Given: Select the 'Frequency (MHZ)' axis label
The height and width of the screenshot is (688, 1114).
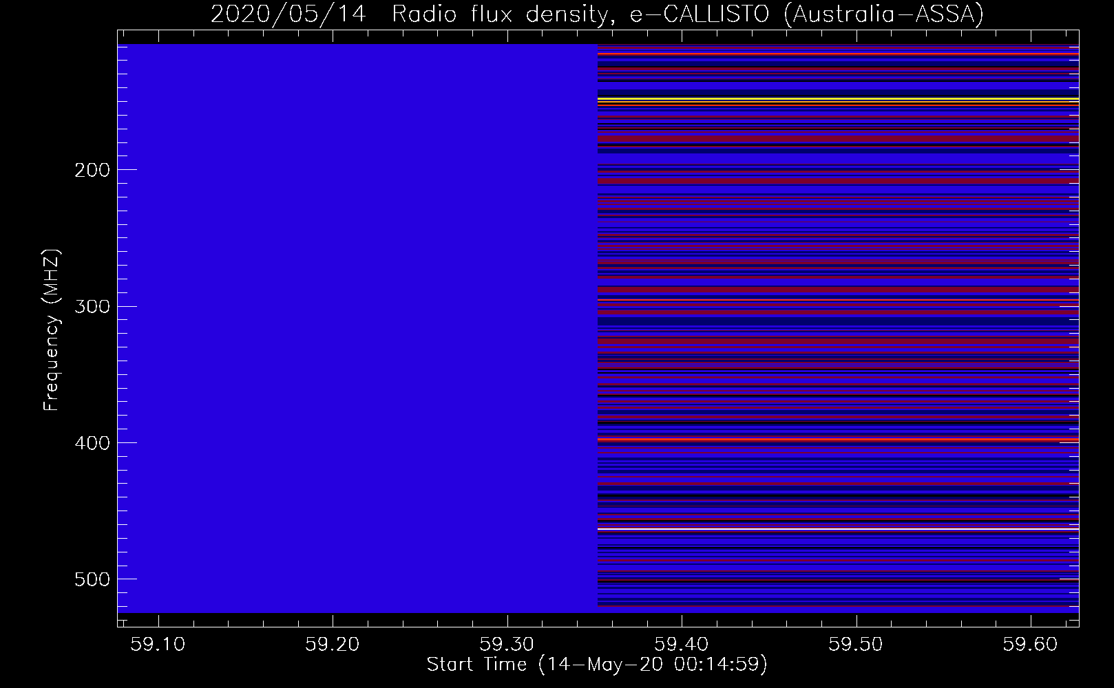Looking at the screenshot, I should [x=52, y=330].
